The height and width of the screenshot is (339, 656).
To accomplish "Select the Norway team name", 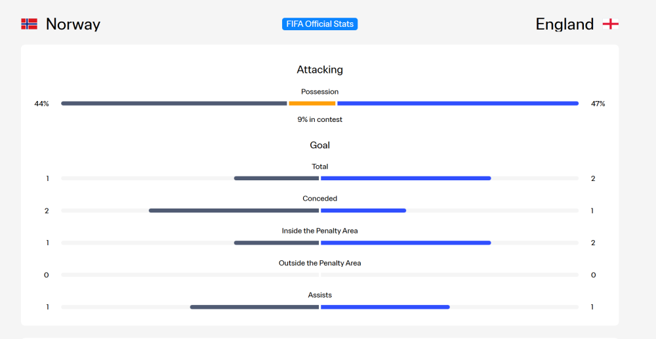I will click(x=73, y=24).
